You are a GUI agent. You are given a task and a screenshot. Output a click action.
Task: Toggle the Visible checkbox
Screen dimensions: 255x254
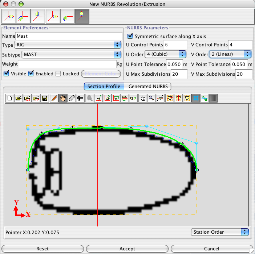coord(6,74)
